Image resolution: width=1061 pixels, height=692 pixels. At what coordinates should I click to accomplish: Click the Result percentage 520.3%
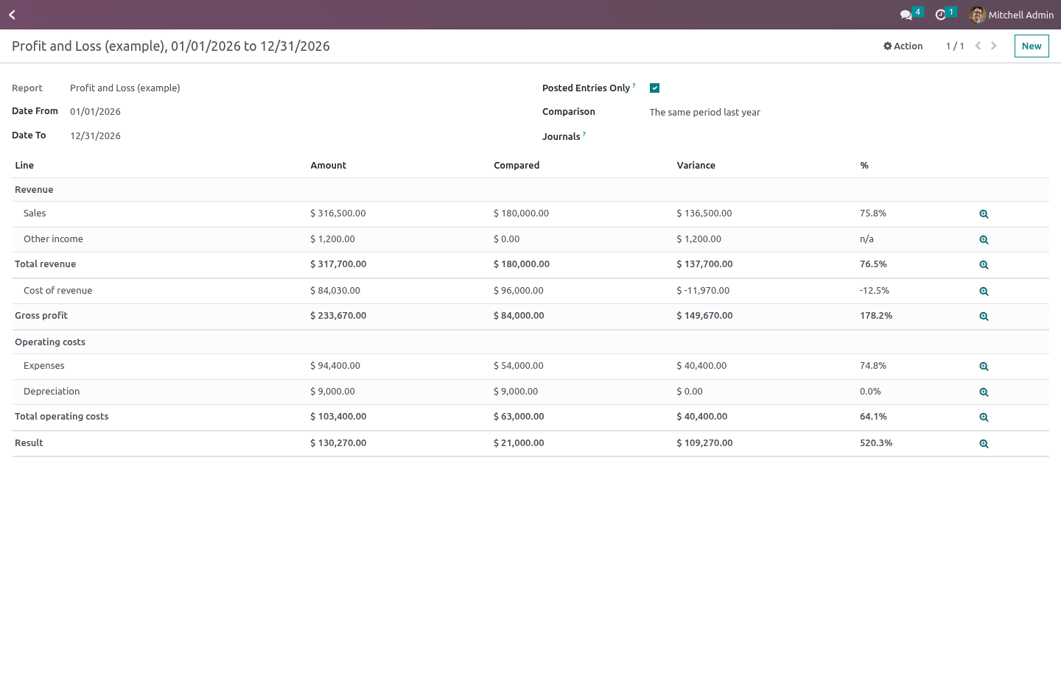click(876, 443)
